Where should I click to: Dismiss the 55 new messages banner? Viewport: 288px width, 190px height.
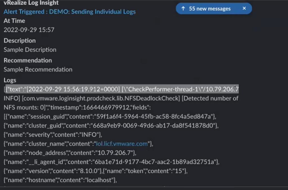pyautogui.click(x=244, y=8)
